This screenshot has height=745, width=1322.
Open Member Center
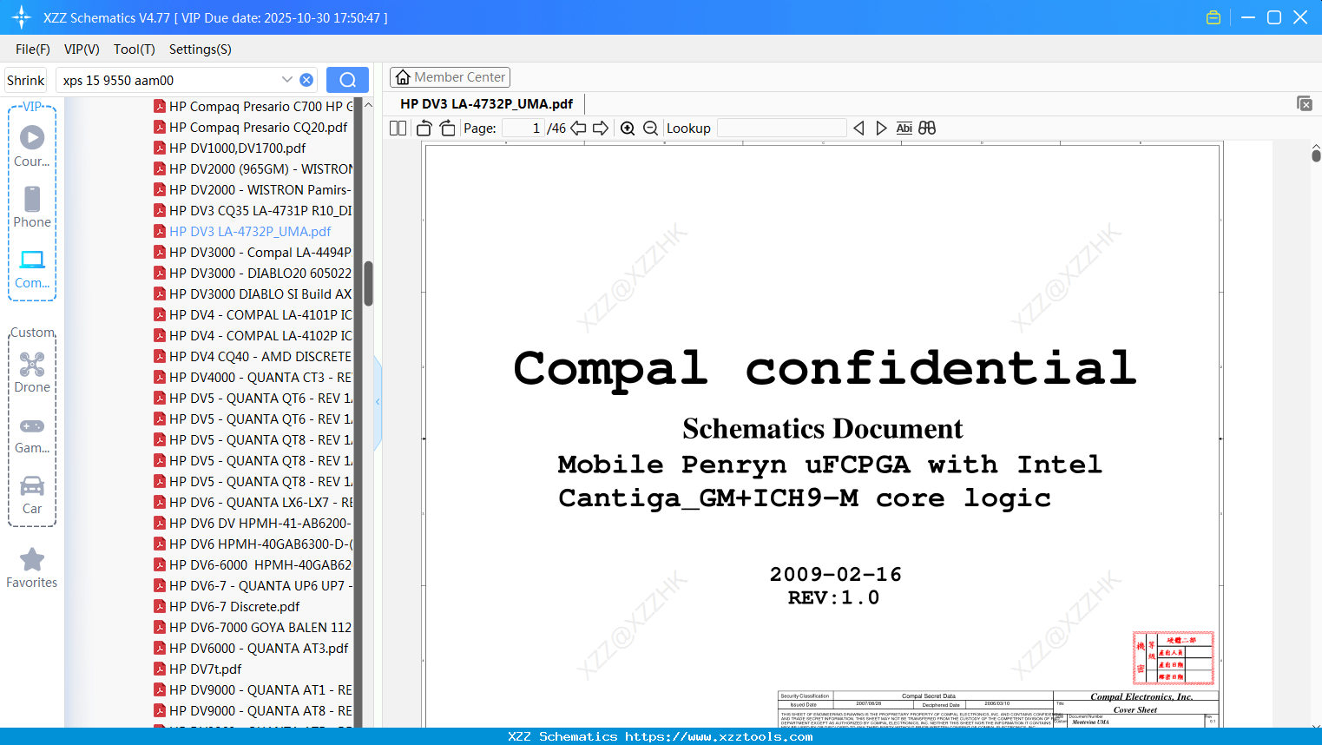450,77
